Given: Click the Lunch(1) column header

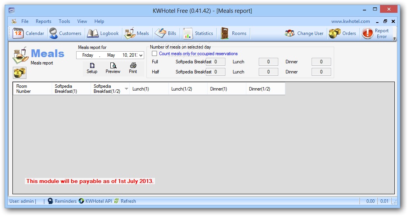Looking at the screenshot, I should pyautogui.click(x=149, y=89).
